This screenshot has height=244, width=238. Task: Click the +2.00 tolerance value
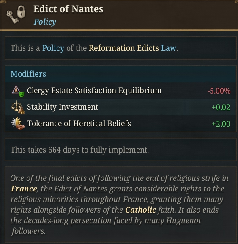point(221,124)
